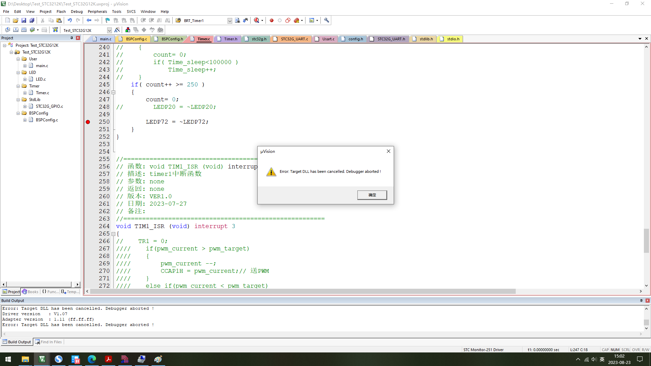651x366 pixels.
Task: Paste from clipboard toolbar icon
Action: pyautogui.click(x=59, y=20)
